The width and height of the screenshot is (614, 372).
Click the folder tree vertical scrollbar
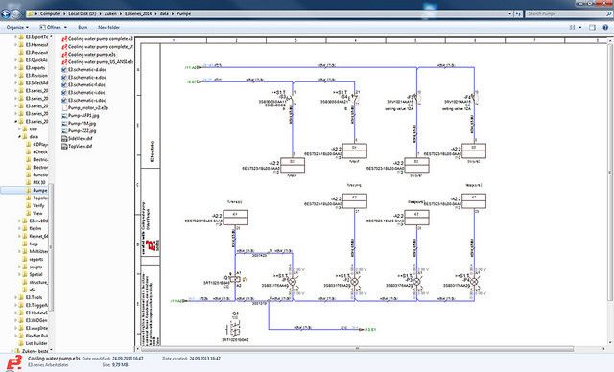[51, 246]
